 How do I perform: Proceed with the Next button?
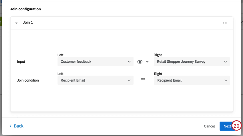click(x=226, y=126)
